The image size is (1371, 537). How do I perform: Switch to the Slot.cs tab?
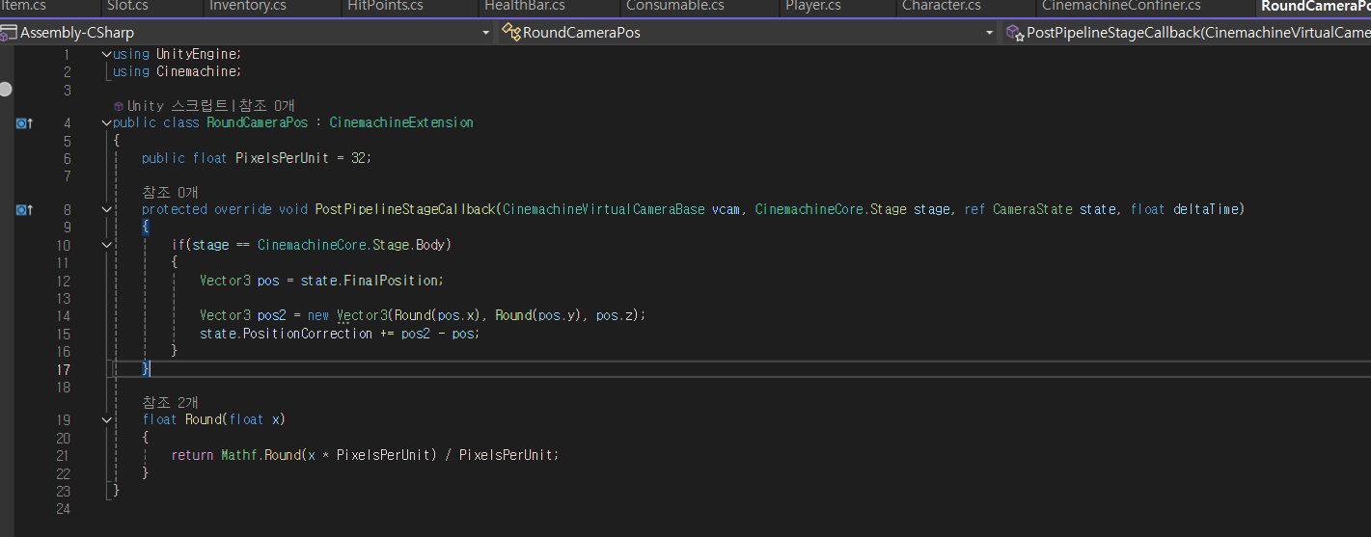click(127, 6)
